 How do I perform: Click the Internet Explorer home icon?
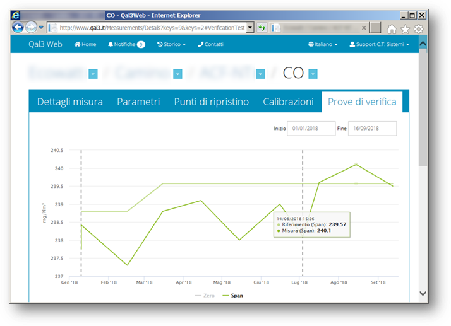[392, 28]
